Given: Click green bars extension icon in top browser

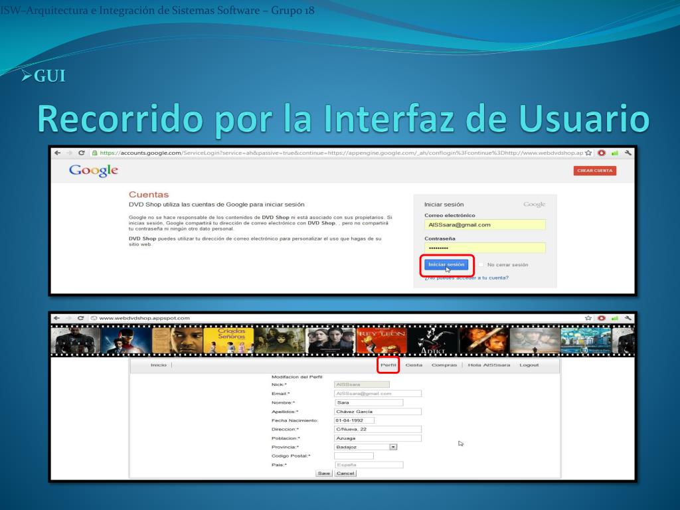Looking at the screenshot, I should tap(614, 153).
